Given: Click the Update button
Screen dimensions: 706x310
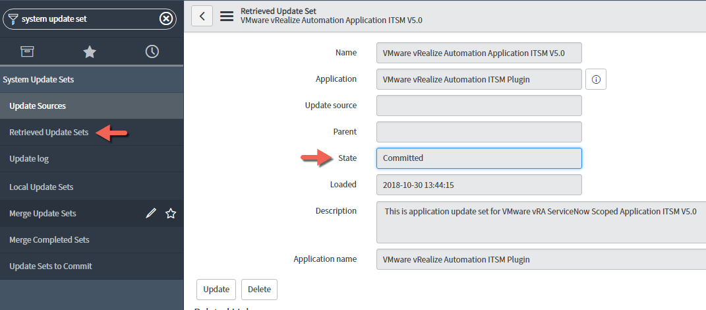Looking at the screenshot, I should pyautogui.click(x=216, y=290).
